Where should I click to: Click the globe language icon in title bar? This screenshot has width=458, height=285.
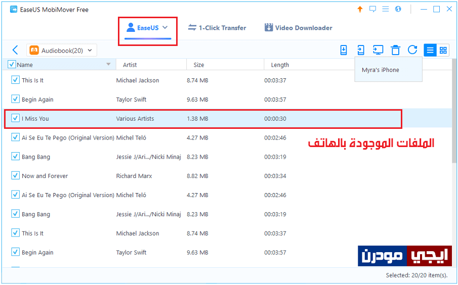pos(398,9)
